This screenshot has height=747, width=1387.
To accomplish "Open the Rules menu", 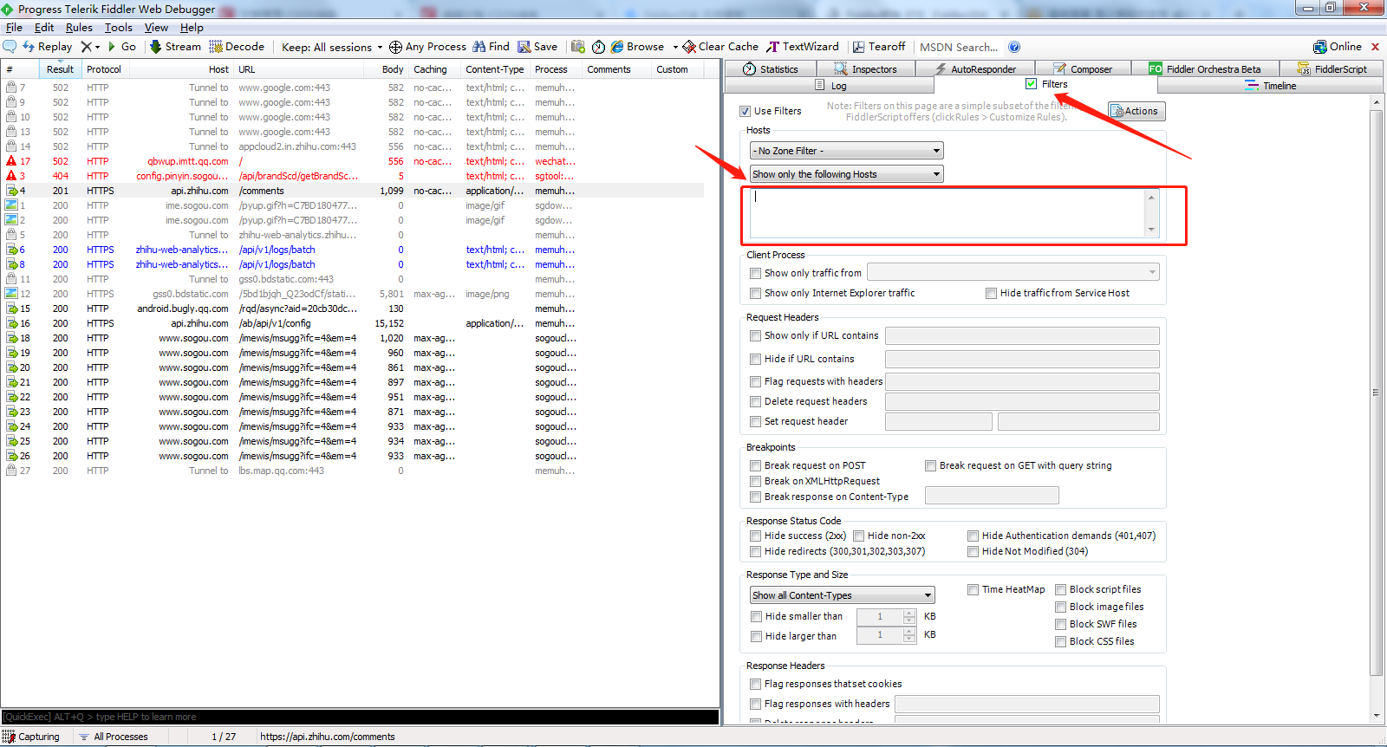I will coord(79,28).
